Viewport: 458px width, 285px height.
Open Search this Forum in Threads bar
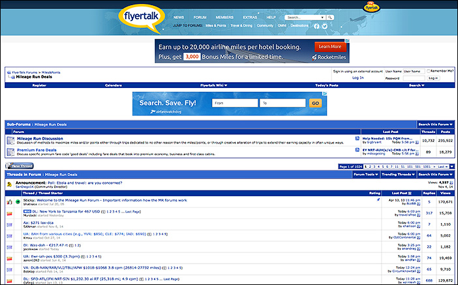pos(435,174)
